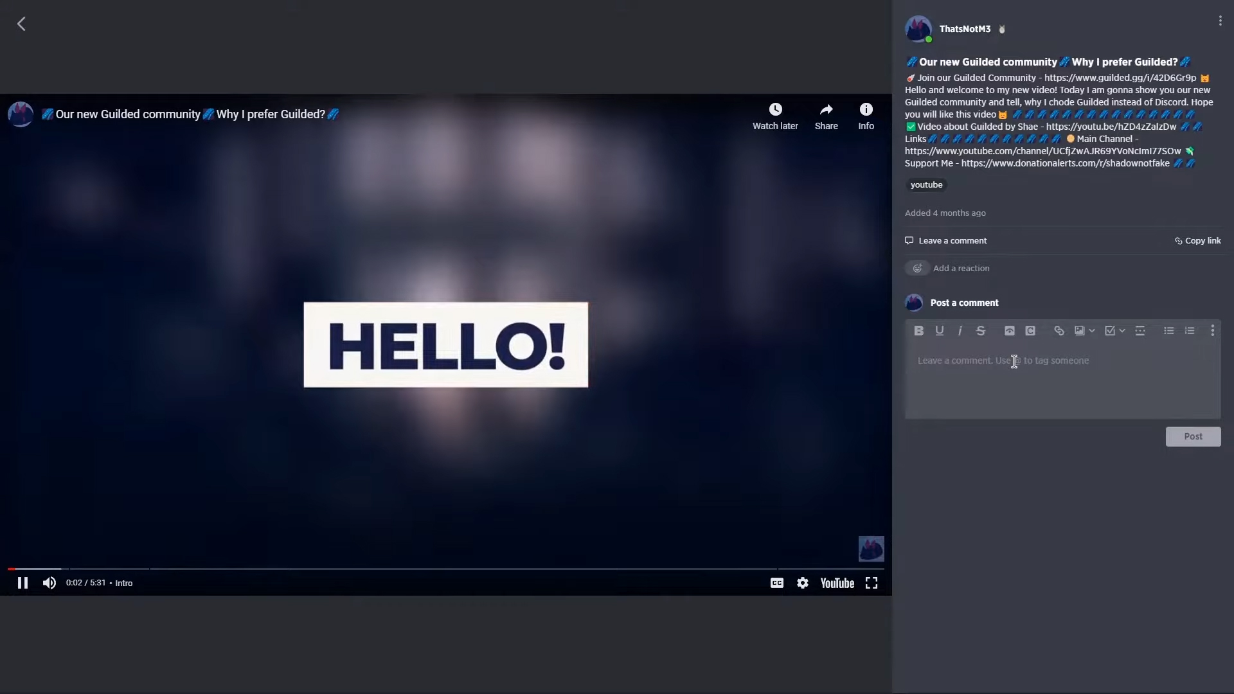
Task: Seek on the video progress bar
Action: pos(445,569)
